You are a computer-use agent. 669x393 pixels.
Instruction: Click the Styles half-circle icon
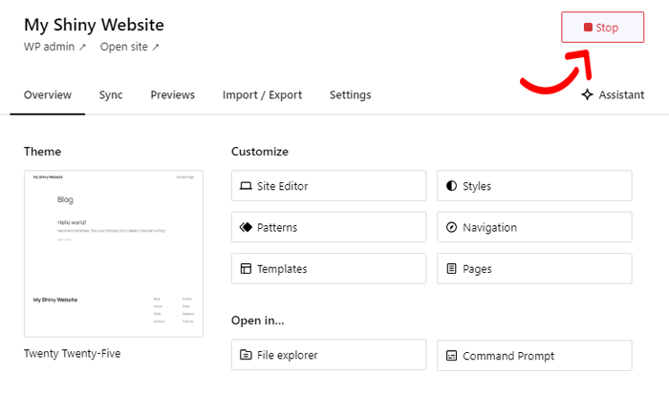click(451, 186)
